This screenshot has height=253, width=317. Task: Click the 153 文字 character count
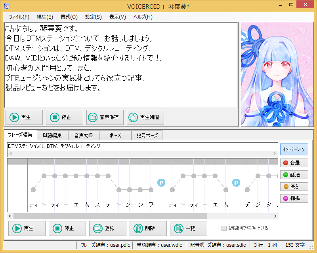295,245
